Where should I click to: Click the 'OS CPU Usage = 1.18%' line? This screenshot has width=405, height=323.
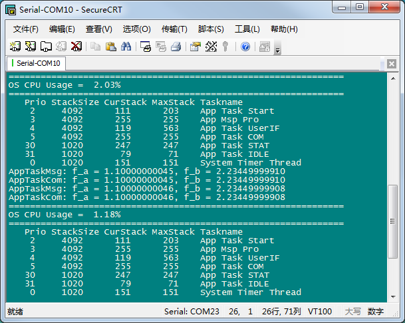(65, 215)
